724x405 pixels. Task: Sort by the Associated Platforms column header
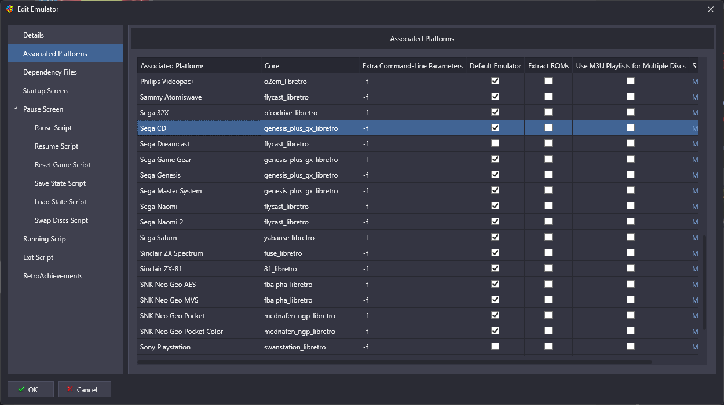click(x=199, y=66)
